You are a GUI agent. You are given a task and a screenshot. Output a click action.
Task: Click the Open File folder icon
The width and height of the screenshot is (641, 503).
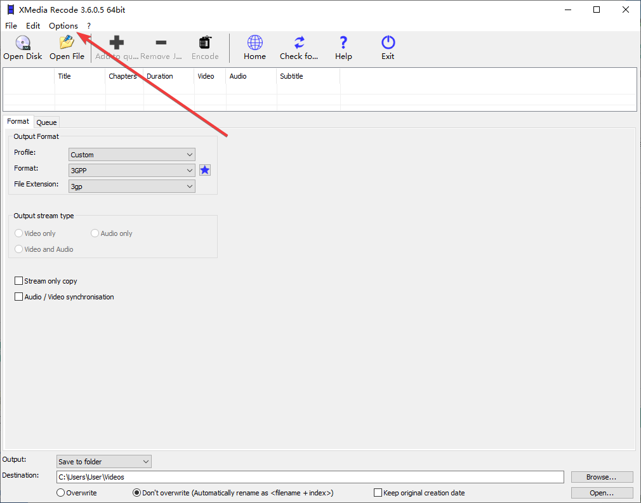(67, 43)
